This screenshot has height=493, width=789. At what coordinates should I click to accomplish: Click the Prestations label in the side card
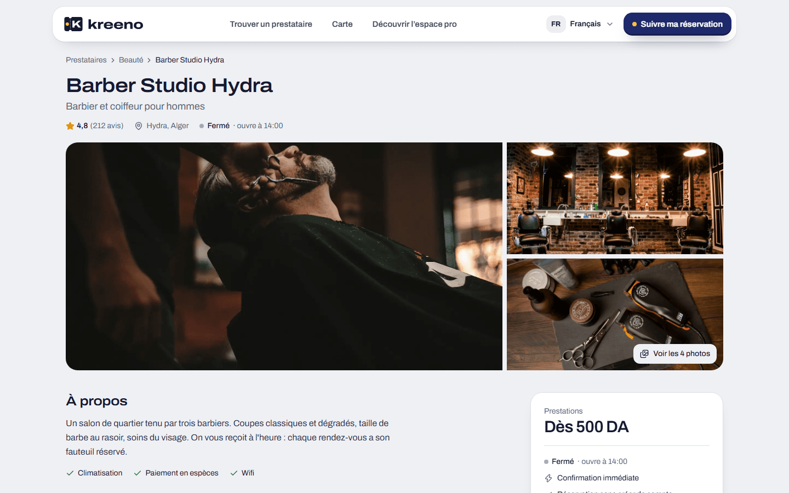click(x=563, y=411)
